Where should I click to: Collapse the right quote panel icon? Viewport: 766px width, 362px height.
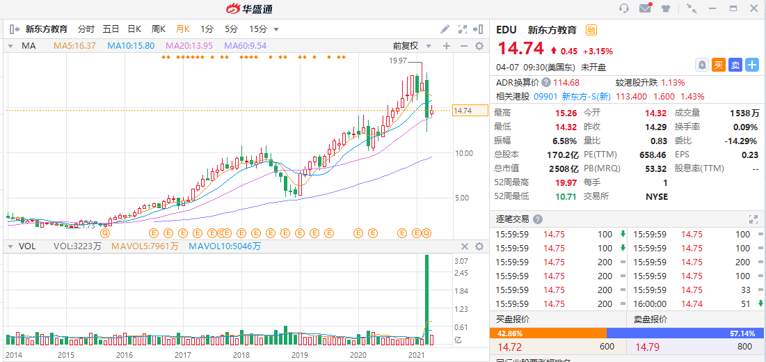(478, 29)
